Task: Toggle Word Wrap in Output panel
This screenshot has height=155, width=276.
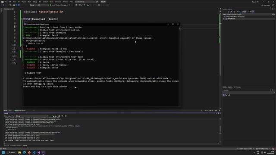Action: (x=62, y=116)
